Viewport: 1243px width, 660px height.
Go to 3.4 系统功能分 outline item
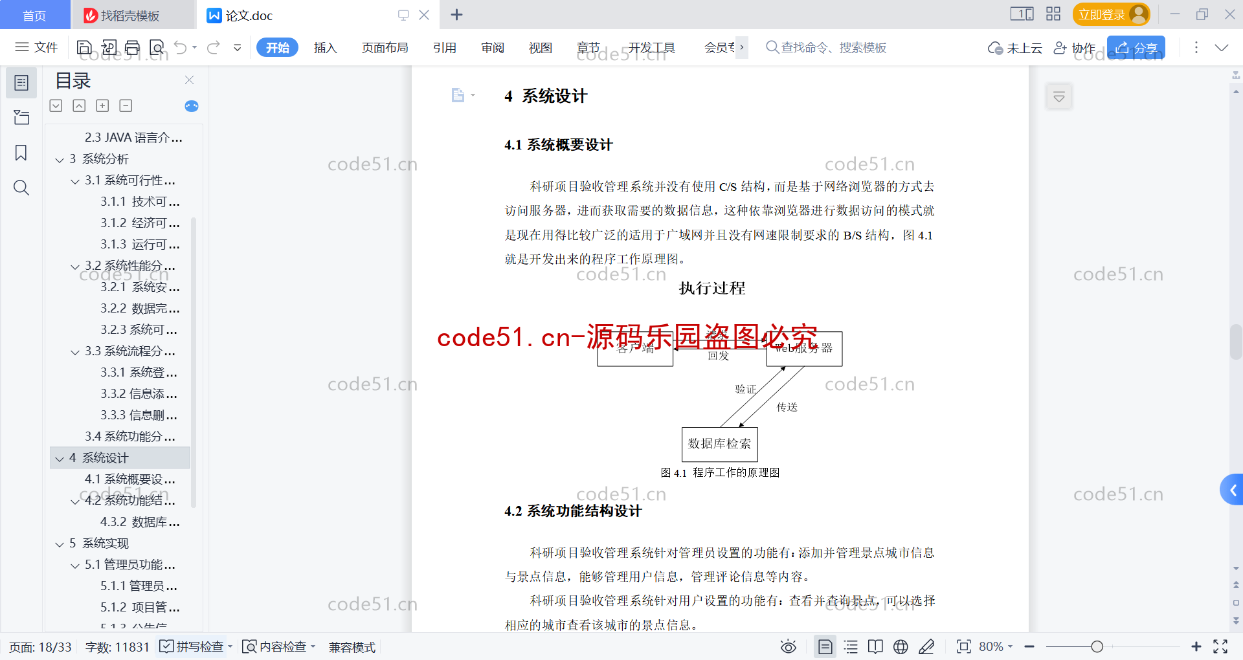130,436
